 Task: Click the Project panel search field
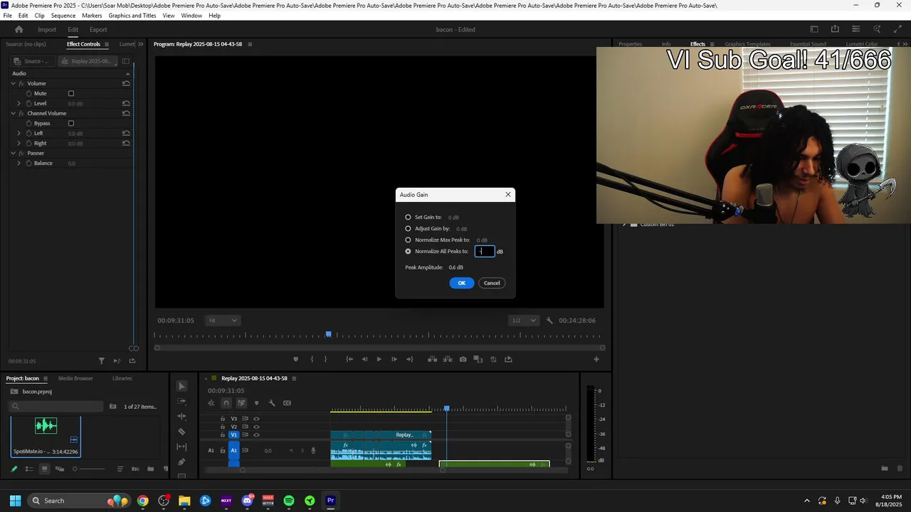pos(57,407)
